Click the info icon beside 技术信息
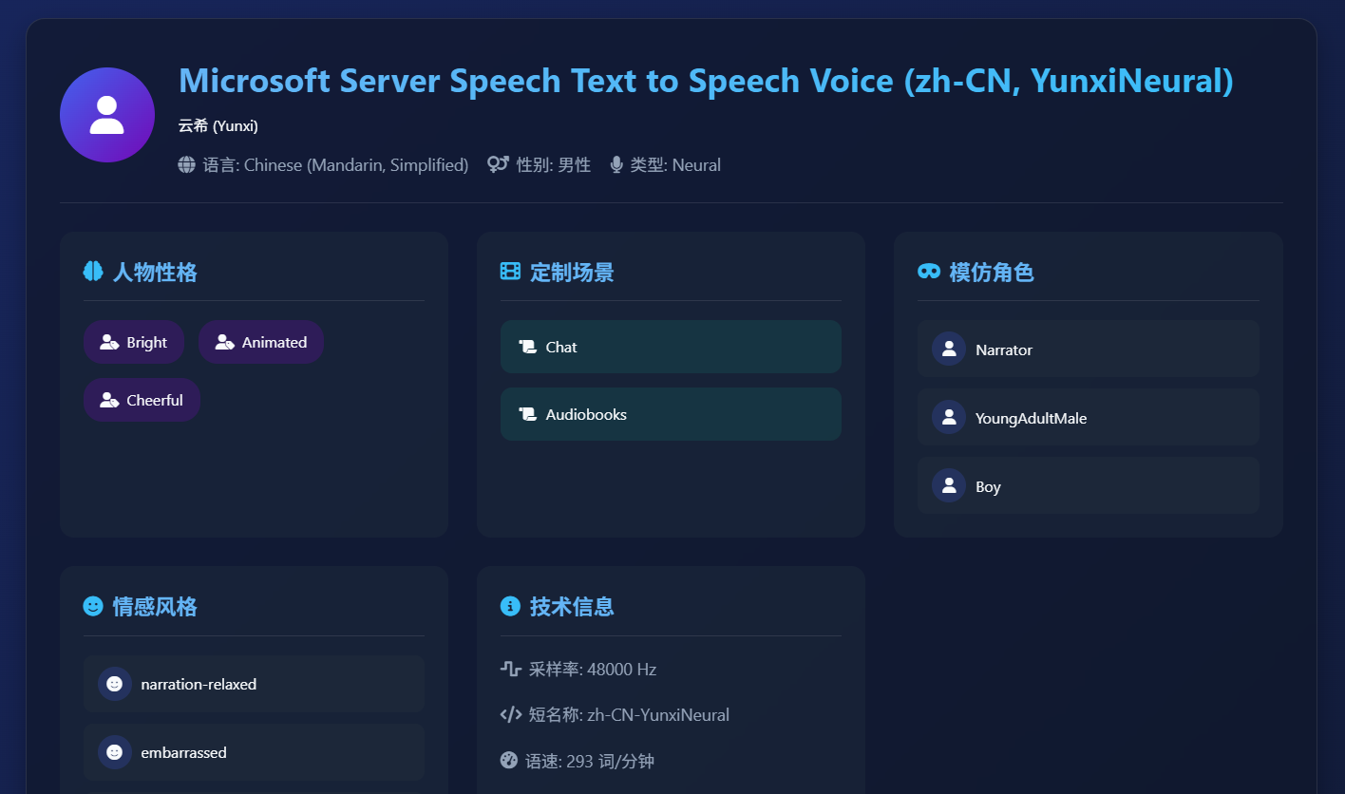 click(510, 607)
